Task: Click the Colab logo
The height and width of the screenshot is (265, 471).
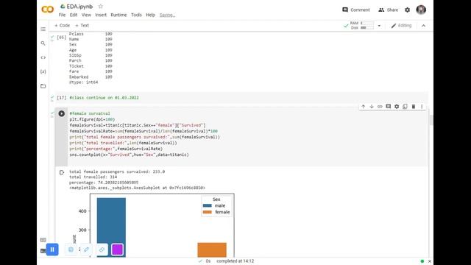Action: 47,10
